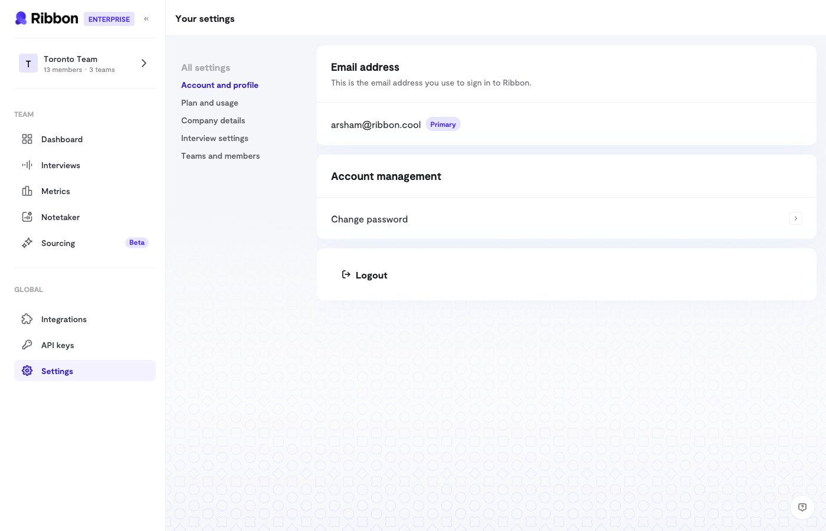
Task: Click the Primary badge next to the email
Action: pyautogui.click(x=443, y=124)
